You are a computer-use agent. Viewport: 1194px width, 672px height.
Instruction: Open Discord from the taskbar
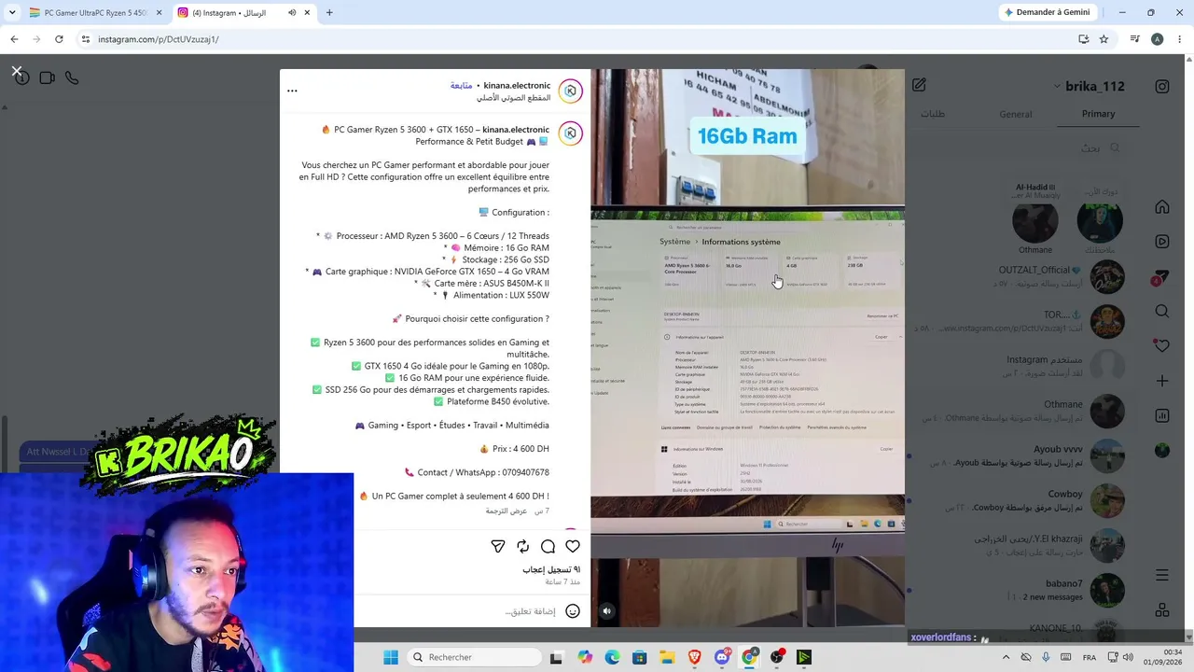point(722,657)
